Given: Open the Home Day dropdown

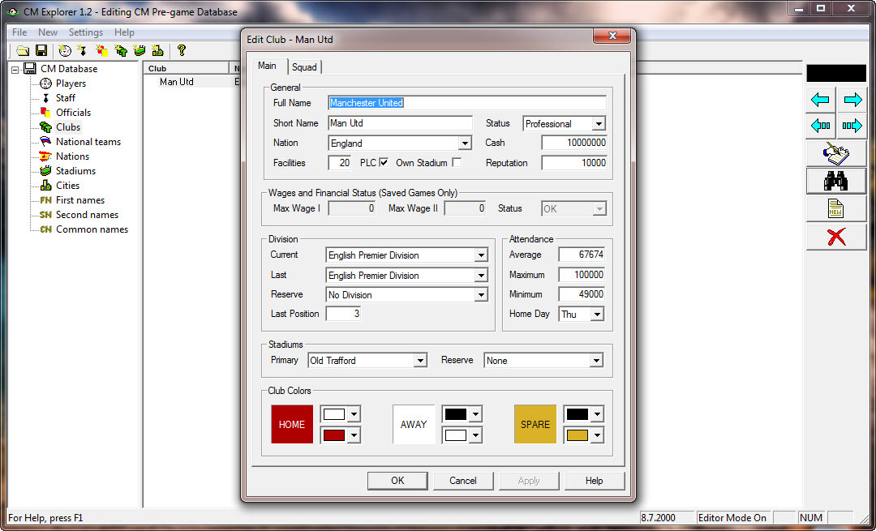Looking at the screenshot, I should 597,315.
